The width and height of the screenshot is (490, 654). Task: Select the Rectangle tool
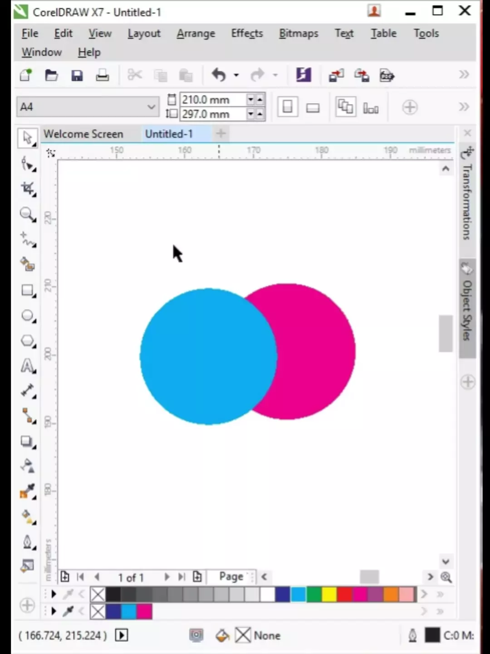click(x=28, y=290)
